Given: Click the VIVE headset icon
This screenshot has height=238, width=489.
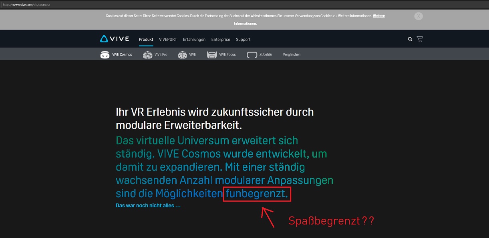Looking at the screenshot, I should pyautogui.click(x=183, y=55).
